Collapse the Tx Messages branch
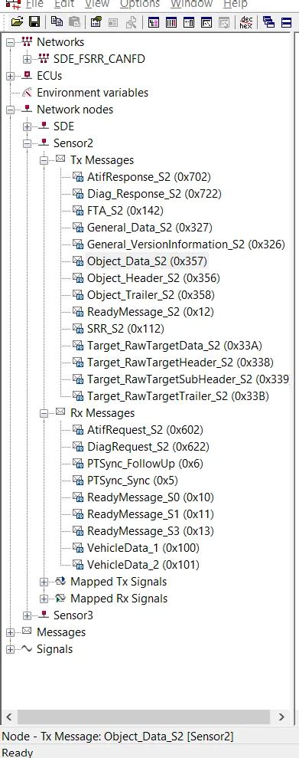This screenshot has width=299, height=758. [44, 160]
